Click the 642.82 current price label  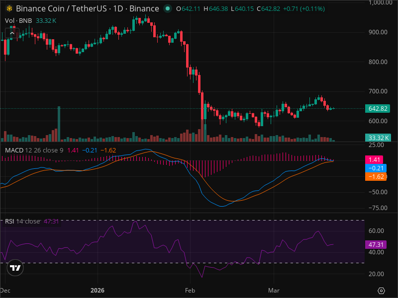(x=378, y=108)
